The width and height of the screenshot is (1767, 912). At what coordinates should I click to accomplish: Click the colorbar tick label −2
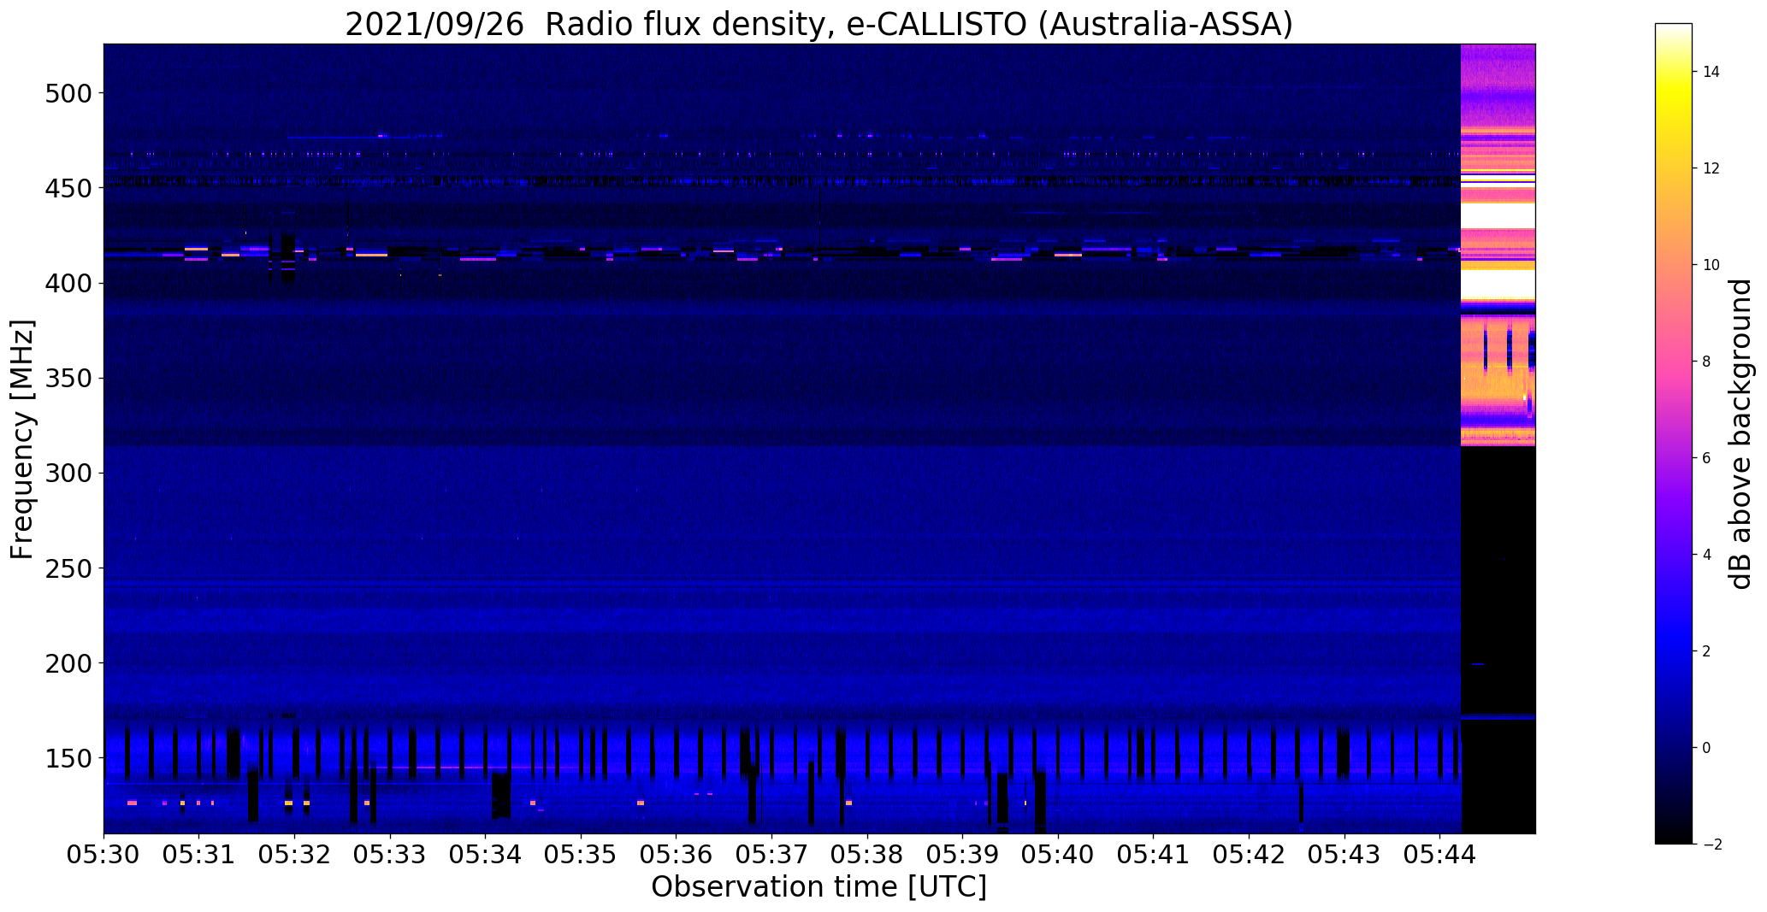1711,844
